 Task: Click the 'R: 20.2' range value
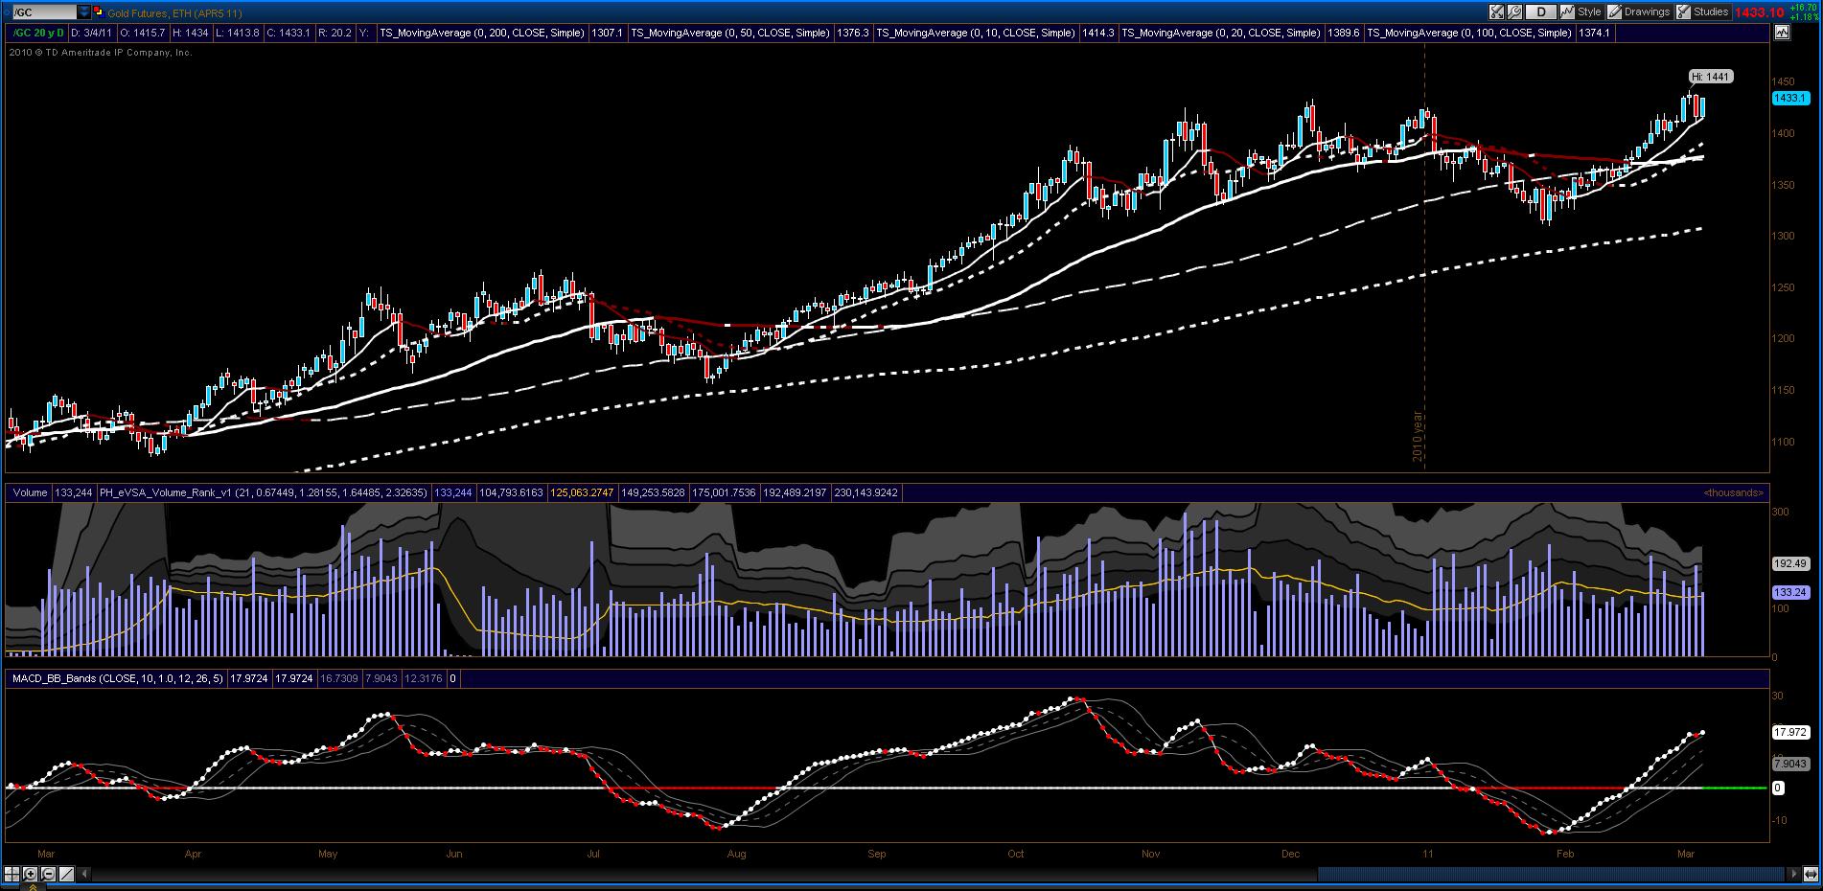(335, 33)
